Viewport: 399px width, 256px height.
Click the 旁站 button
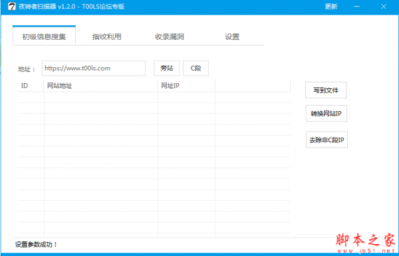click(167, 68)
